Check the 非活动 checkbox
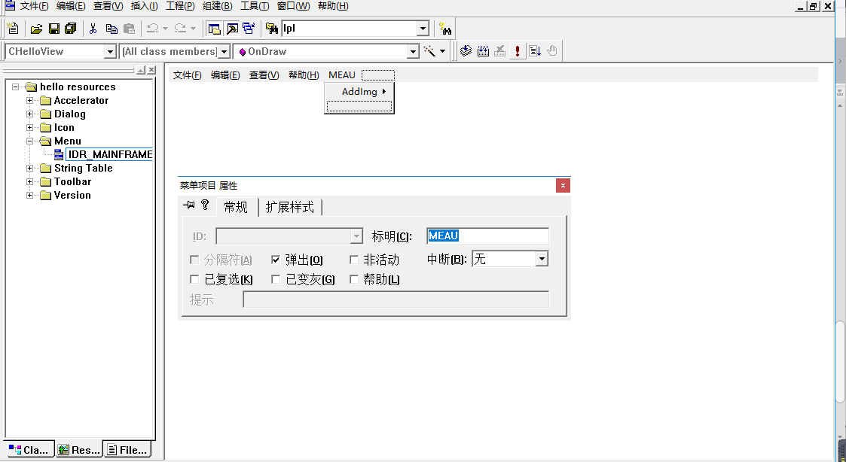 [354, 259]
